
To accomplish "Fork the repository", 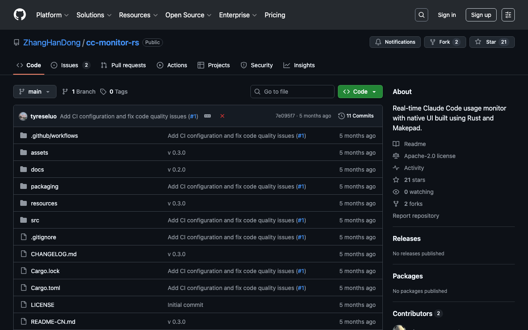I will coord(440,42).
